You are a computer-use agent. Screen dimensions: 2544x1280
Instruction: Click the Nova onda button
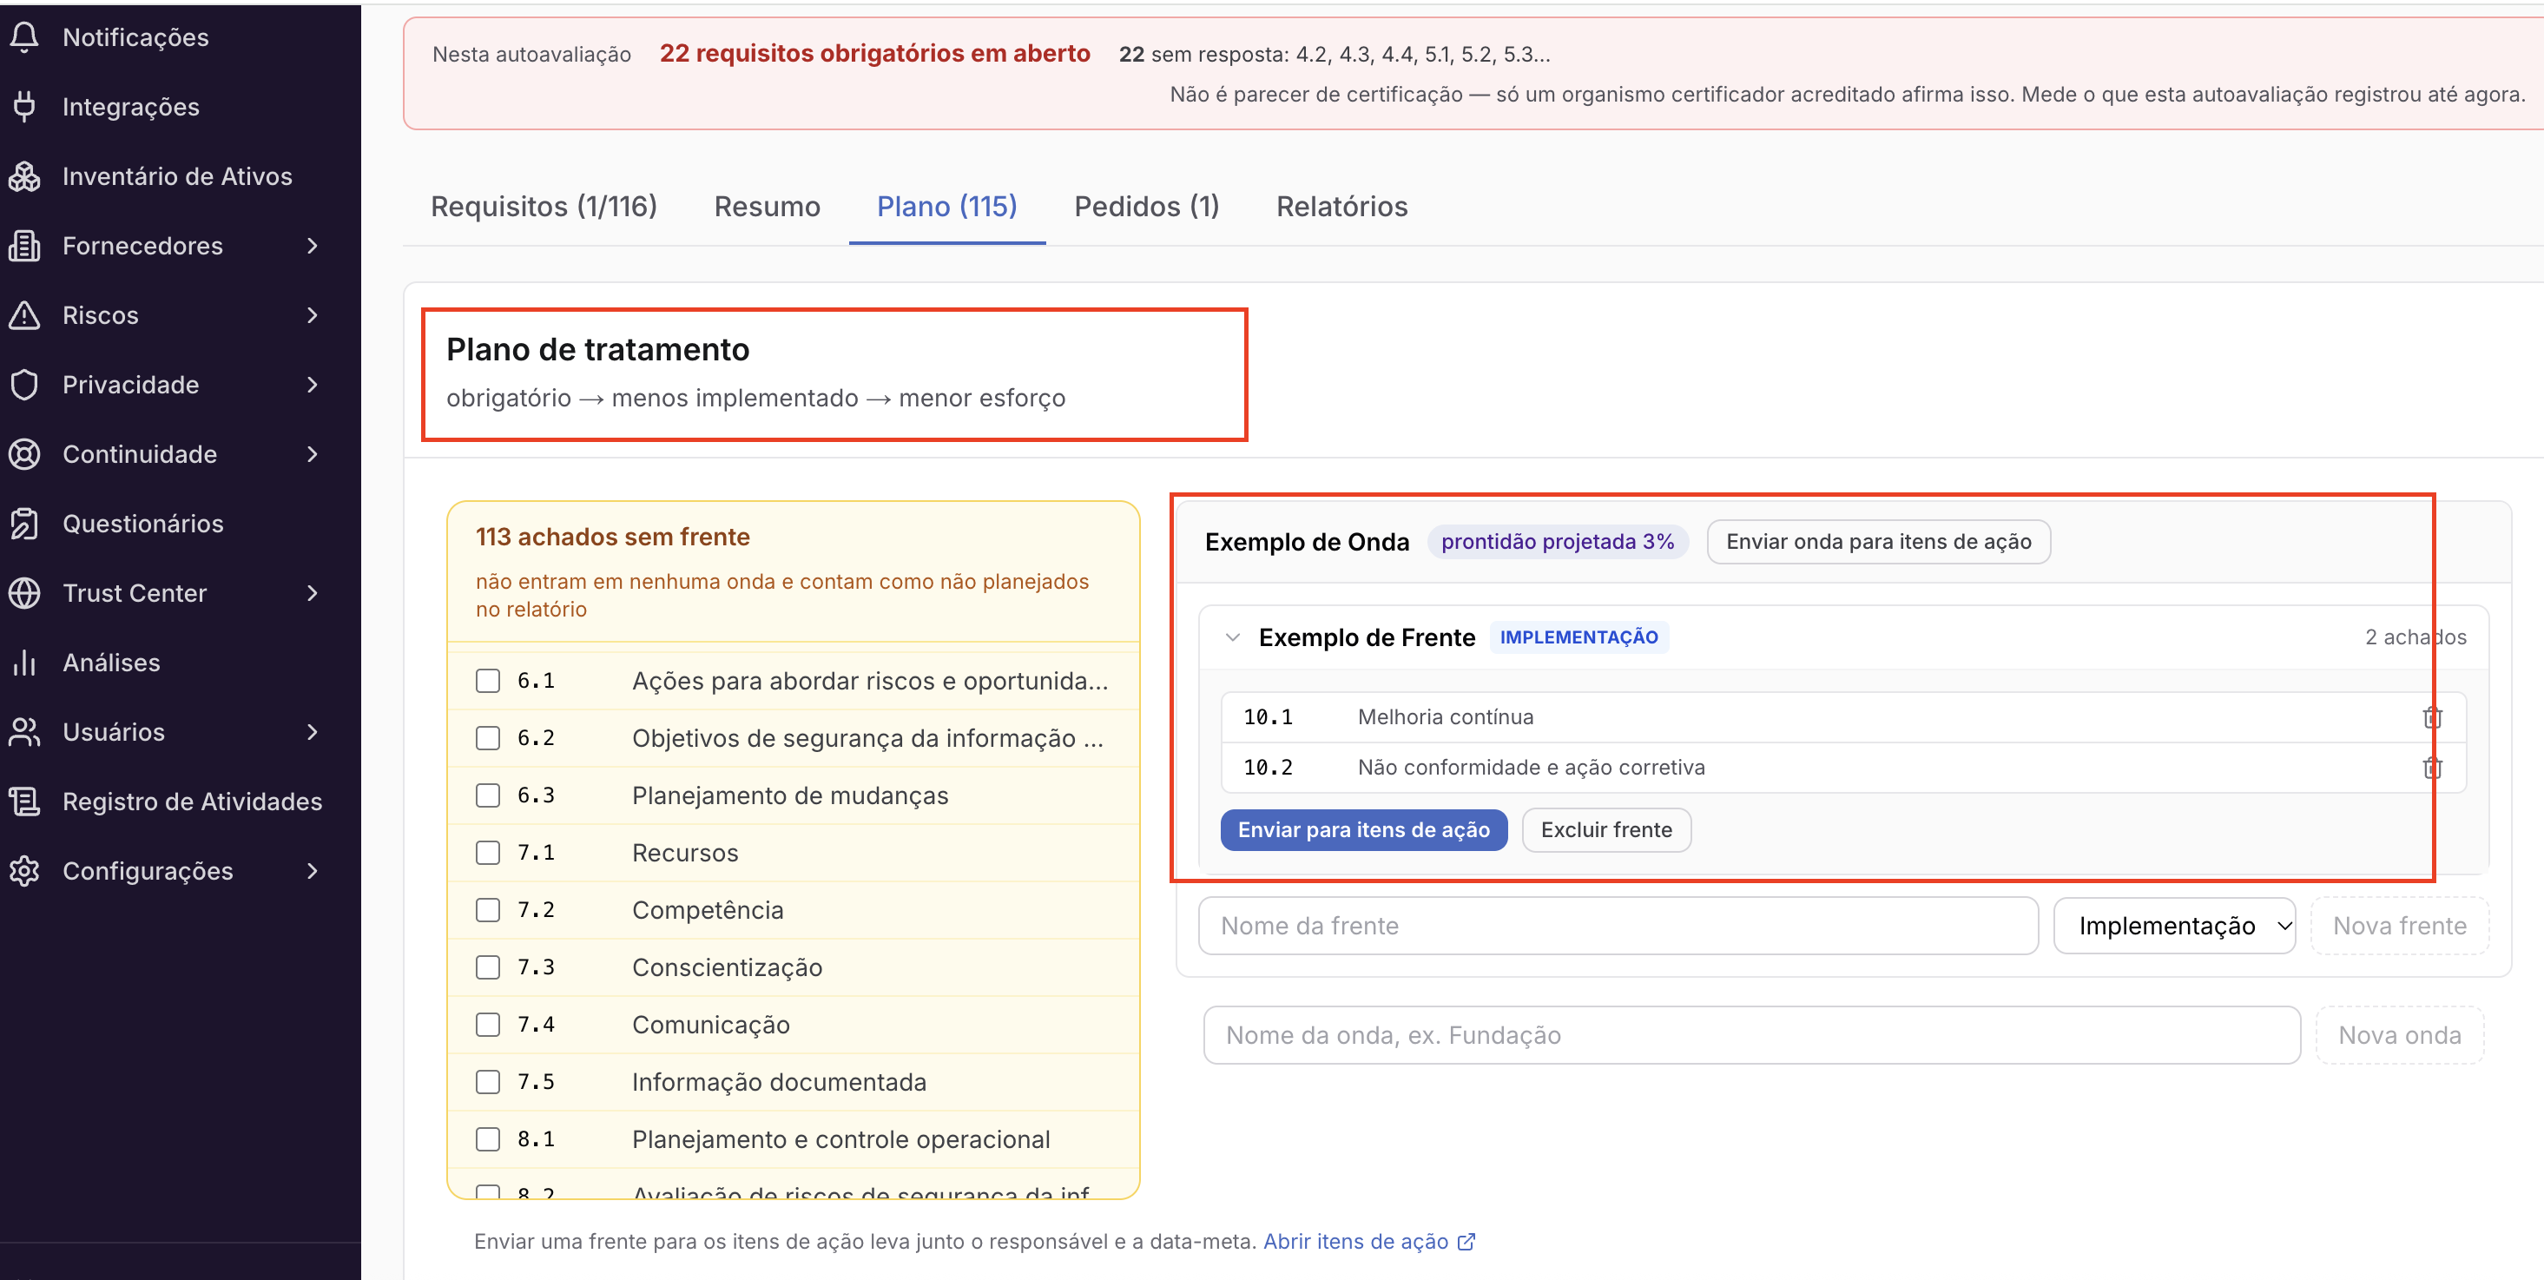pos(2400,1035)
